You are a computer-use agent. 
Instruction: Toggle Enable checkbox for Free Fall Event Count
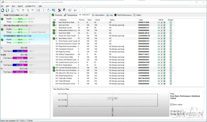(171, 84)
